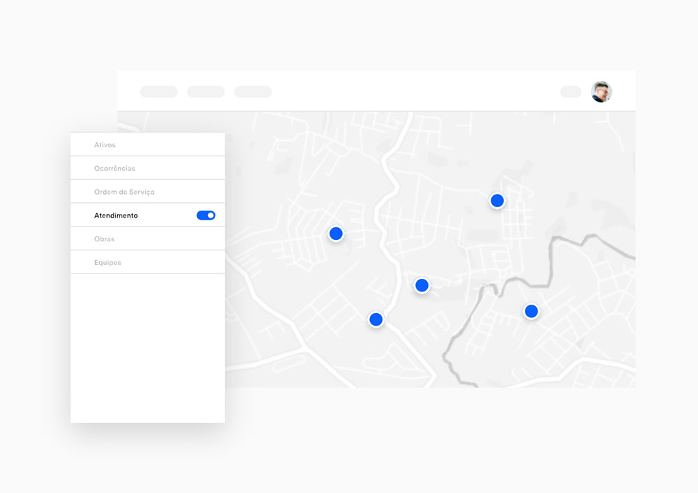This screenshot has width=698, height=493.
Task: Open the Ocorrências menu entry
Action: coord(147,168)
